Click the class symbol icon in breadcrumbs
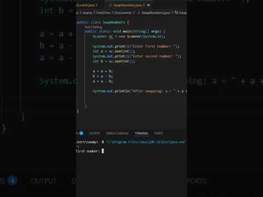 (x=176, y=13)
